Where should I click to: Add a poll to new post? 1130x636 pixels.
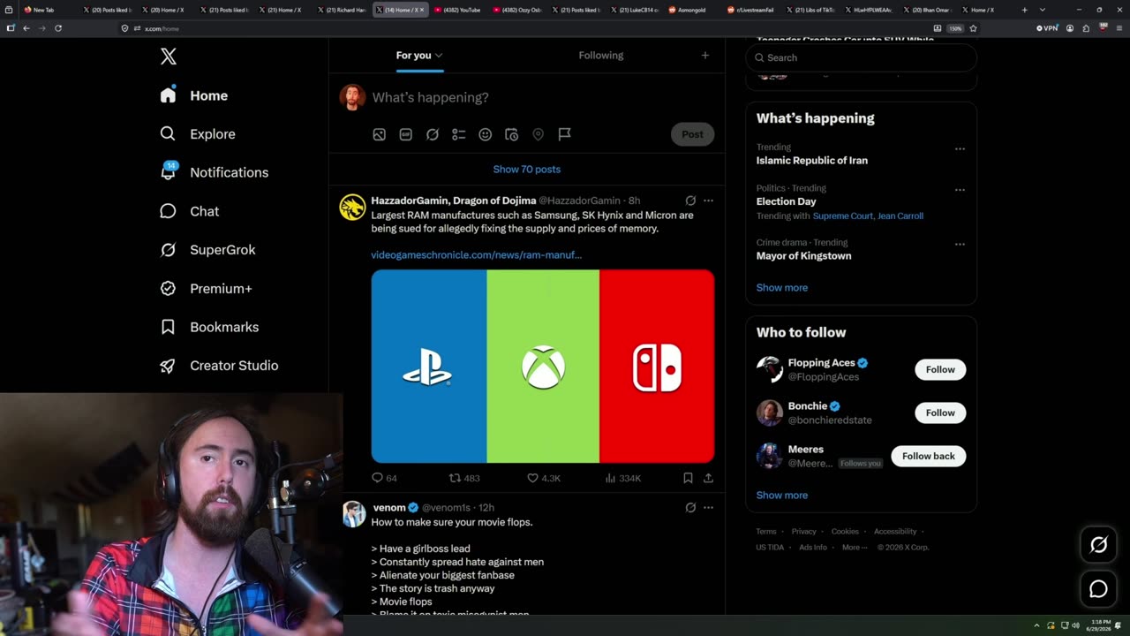459,134
